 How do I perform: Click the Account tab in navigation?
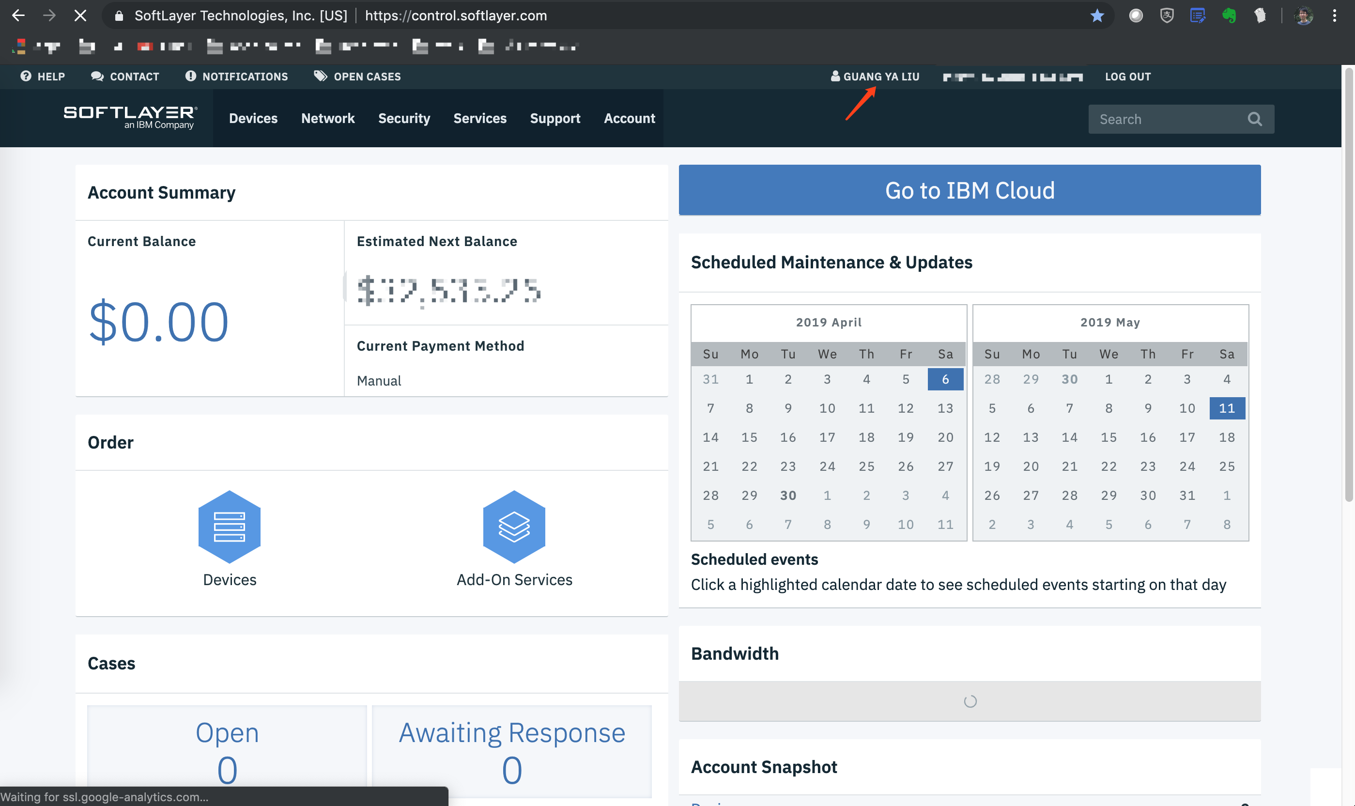click(629, 118)
